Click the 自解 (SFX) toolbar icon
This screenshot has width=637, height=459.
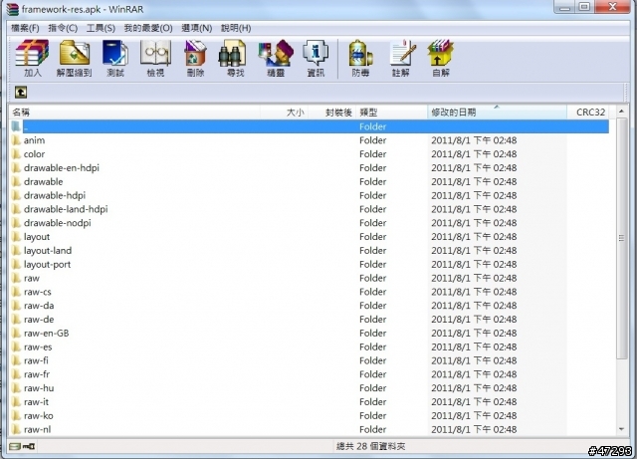[x=441, y=58]
